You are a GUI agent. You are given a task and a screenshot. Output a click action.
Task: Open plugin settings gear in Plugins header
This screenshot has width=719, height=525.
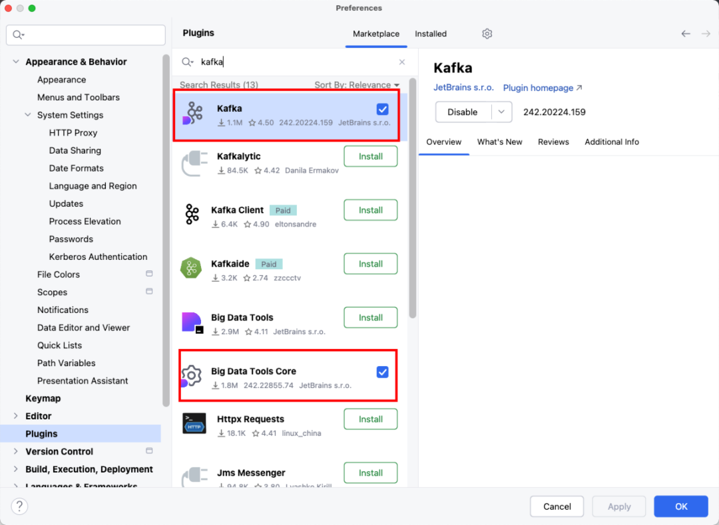(x=487, y=34)
